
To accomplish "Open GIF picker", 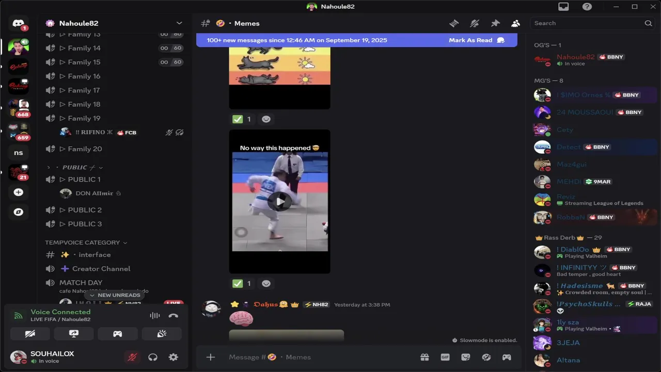I will tap(445, 357).
